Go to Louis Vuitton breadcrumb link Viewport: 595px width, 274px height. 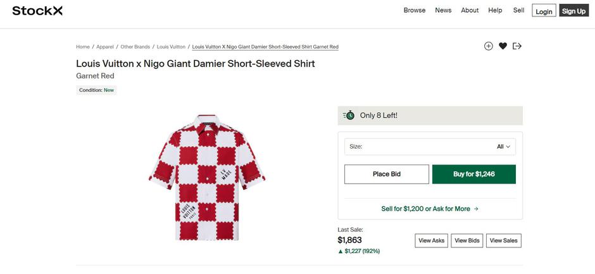(x=171, y=47)
